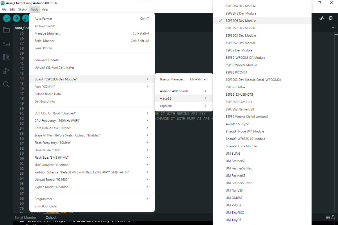The image size is (338, 225).
Task: Click the Upload arrow icon
Action: point(16,18)
